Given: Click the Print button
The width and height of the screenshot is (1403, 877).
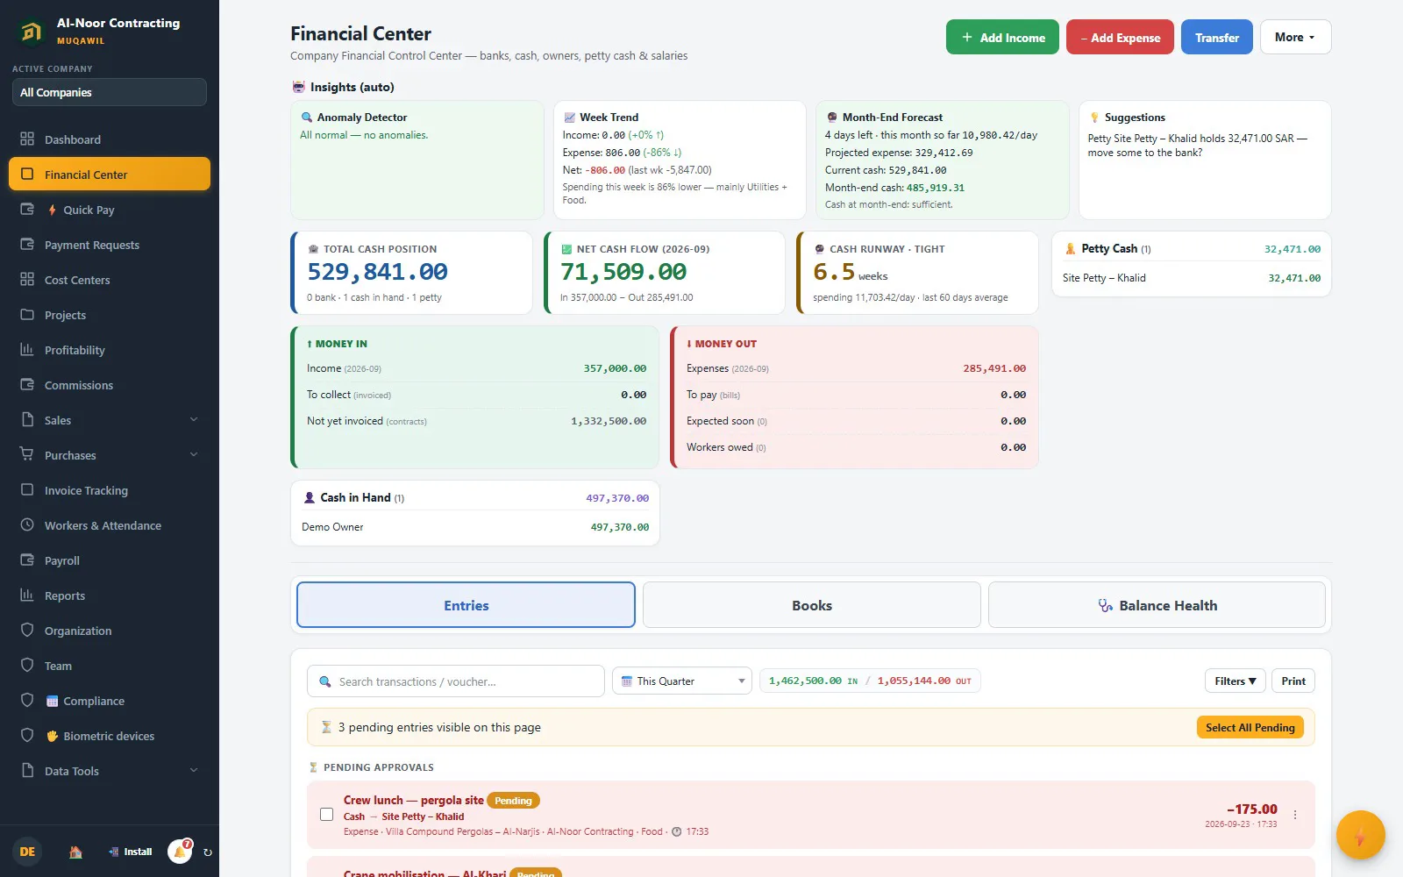Looking at the screenshot, I should coord(1293,681).
